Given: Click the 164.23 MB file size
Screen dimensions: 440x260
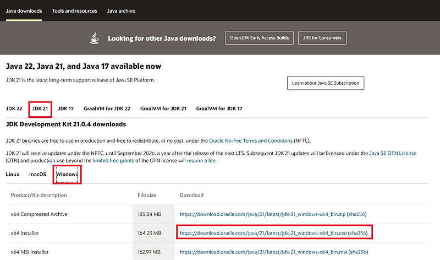Looking at the screenshot, I should point(149,233).
